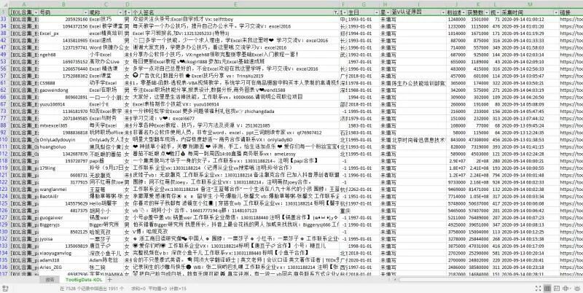
Task: Select row 110 header
Action: (4, 140)
